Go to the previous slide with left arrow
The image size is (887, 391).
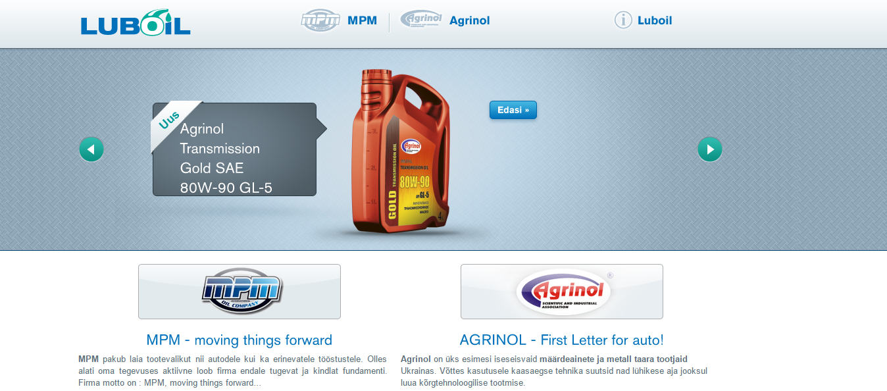pyautogui.click(x=91, y=149)
